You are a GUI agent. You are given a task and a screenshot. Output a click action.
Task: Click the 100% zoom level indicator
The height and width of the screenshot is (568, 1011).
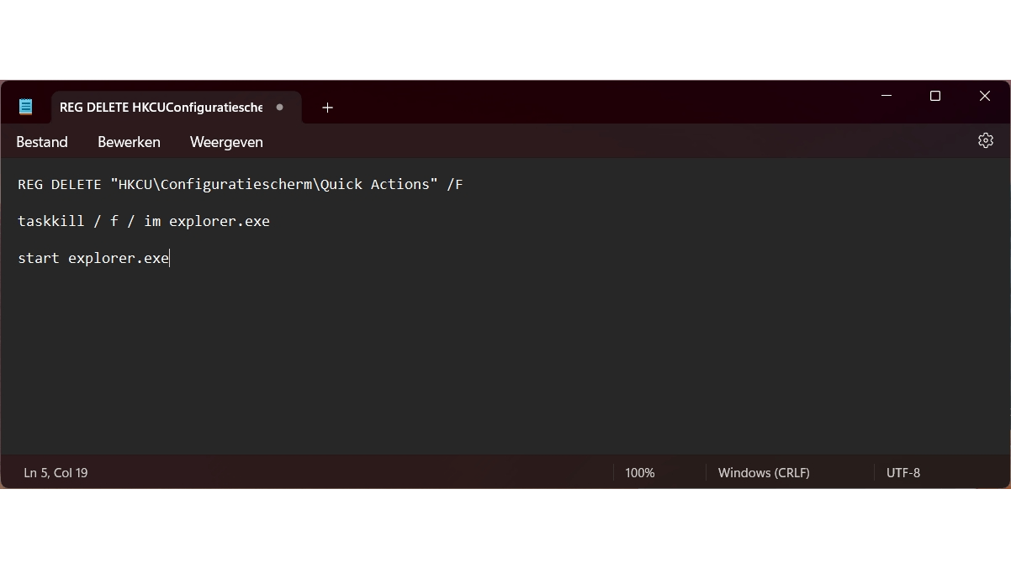tap(639, 473)
